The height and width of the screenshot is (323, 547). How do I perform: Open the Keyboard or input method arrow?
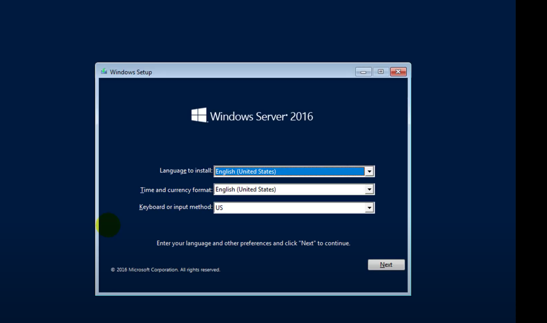pos(369,208)
